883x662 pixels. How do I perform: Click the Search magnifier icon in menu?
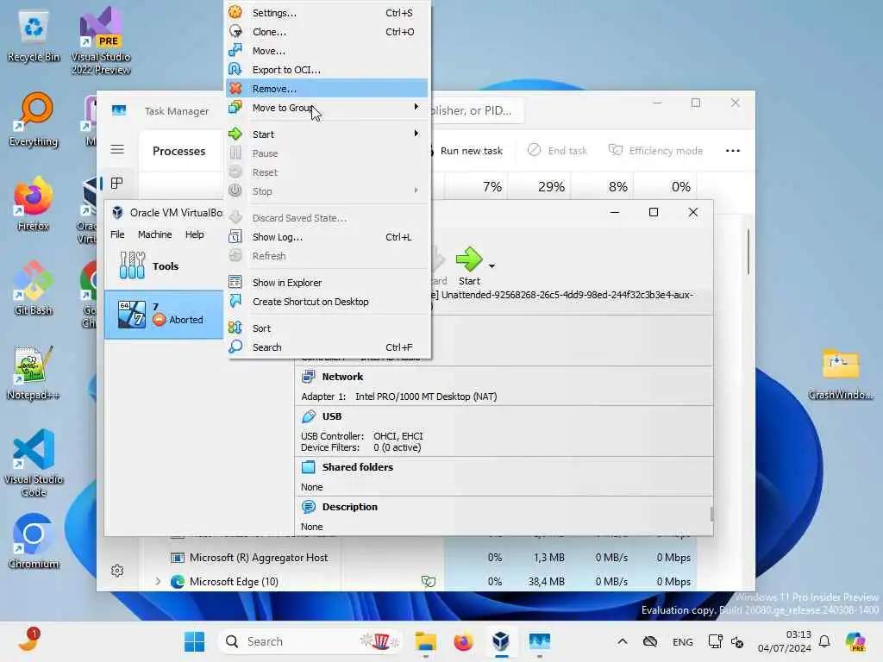[235, 347]
